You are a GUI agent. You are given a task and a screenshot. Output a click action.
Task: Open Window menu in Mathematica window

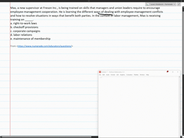click(x=142, y=75)
